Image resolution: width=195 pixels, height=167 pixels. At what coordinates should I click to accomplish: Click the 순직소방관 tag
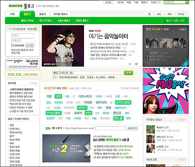tap(123, 103)
